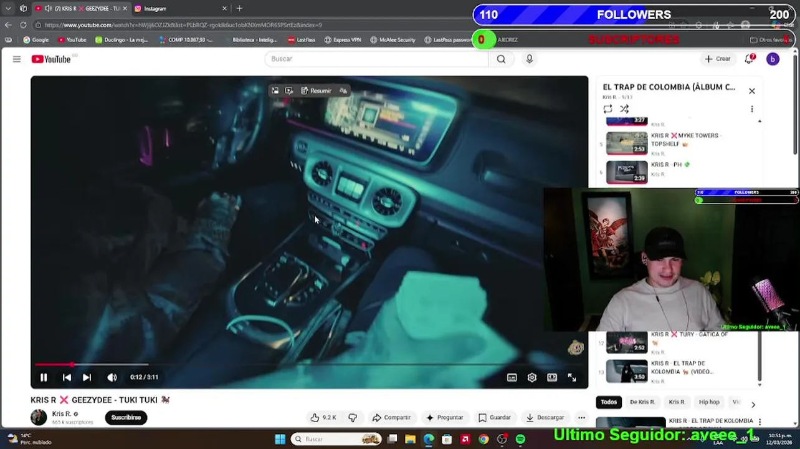Open player settings gear
The width and height of the screenshot is (800, 449).
(x=531, y=377)
